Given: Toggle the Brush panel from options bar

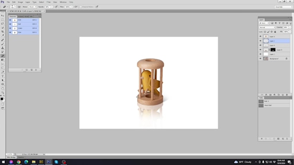Looking at the screenshot, I should 19,7.
